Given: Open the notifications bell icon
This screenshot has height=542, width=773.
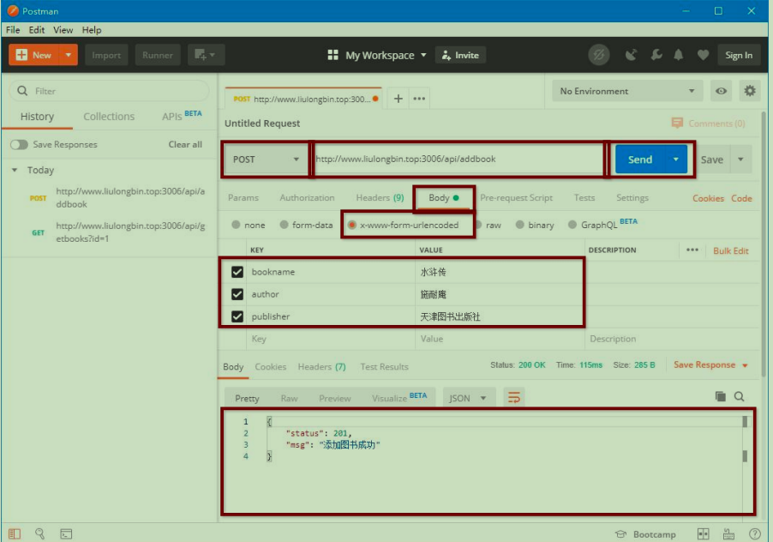Looking at the screenshot, I should coord(679,55).
